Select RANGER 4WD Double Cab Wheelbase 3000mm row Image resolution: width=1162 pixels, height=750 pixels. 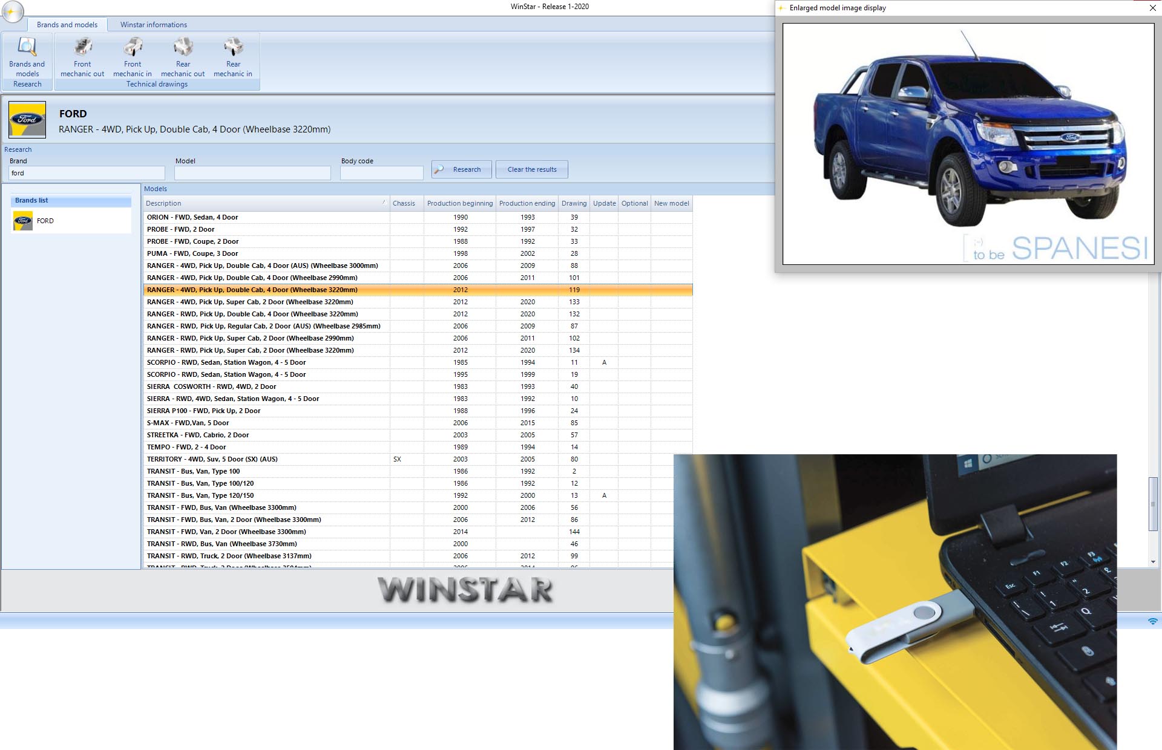(x=418, y=266)
